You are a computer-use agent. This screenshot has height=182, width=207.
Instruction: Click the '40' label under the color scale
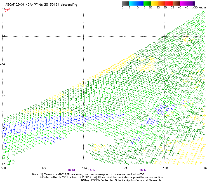click(x=180, y=8)
